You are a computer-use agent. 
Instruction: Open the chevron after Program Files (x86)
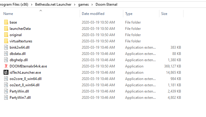click(x=32, y=4)
